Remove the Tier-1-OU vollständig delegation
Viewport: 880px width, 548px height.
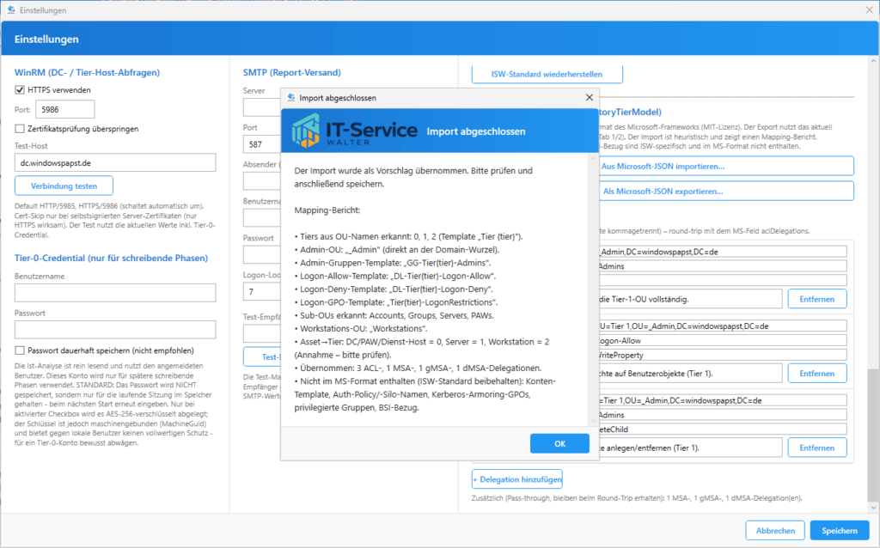[816, 299]
